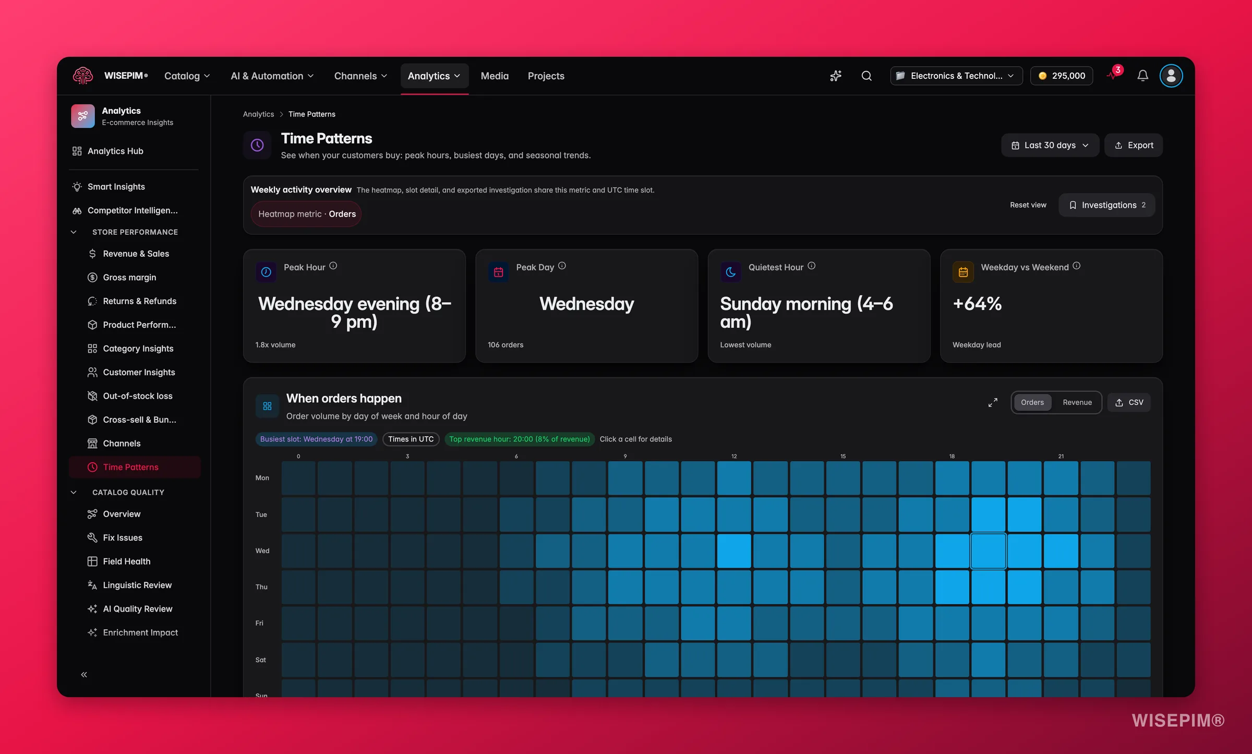Click the Weekday vs Weekend calendar icon
Image resolution: width=1252 pixels, height=754 pixels.
click(963, 272)
